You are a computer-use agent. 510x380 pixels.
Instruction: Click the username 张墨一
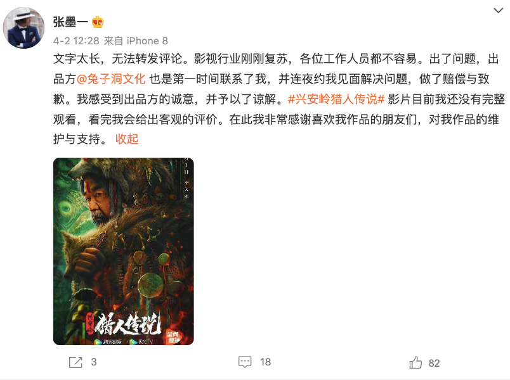point(70,22)
